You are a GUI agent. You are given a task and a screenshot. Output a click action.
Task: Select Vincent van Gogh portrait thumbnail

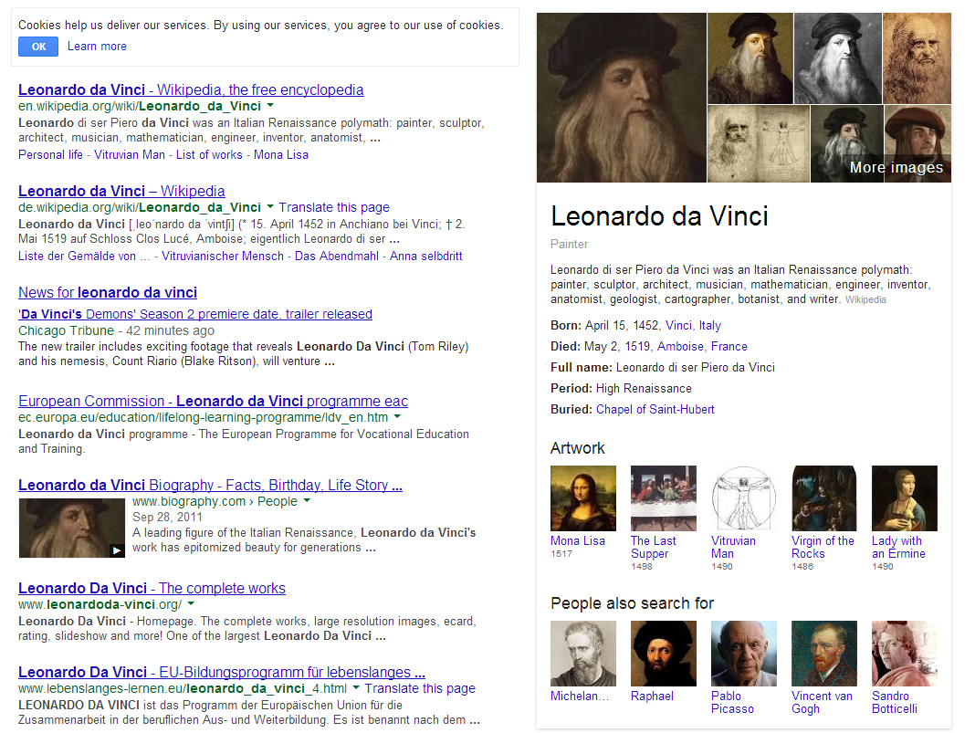pyautogui.click(x=823, y=654)
